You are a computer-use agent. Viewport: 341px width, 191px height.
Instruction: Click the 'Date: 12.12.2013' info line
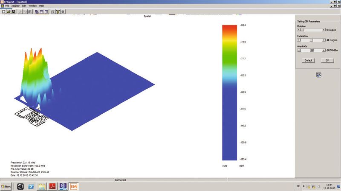click(x=24, y=175)
